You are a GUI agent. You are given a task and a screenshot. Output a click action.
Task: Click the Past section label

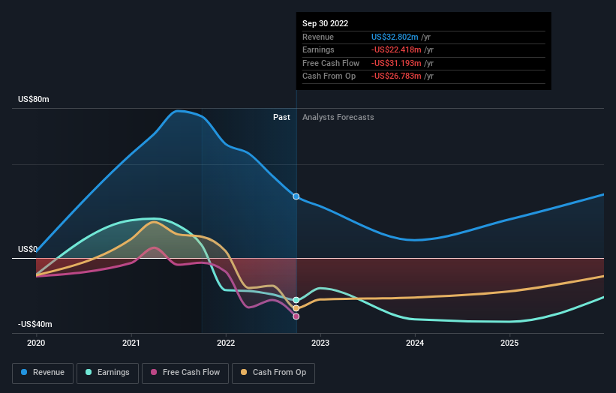click(x=281, y=118)
